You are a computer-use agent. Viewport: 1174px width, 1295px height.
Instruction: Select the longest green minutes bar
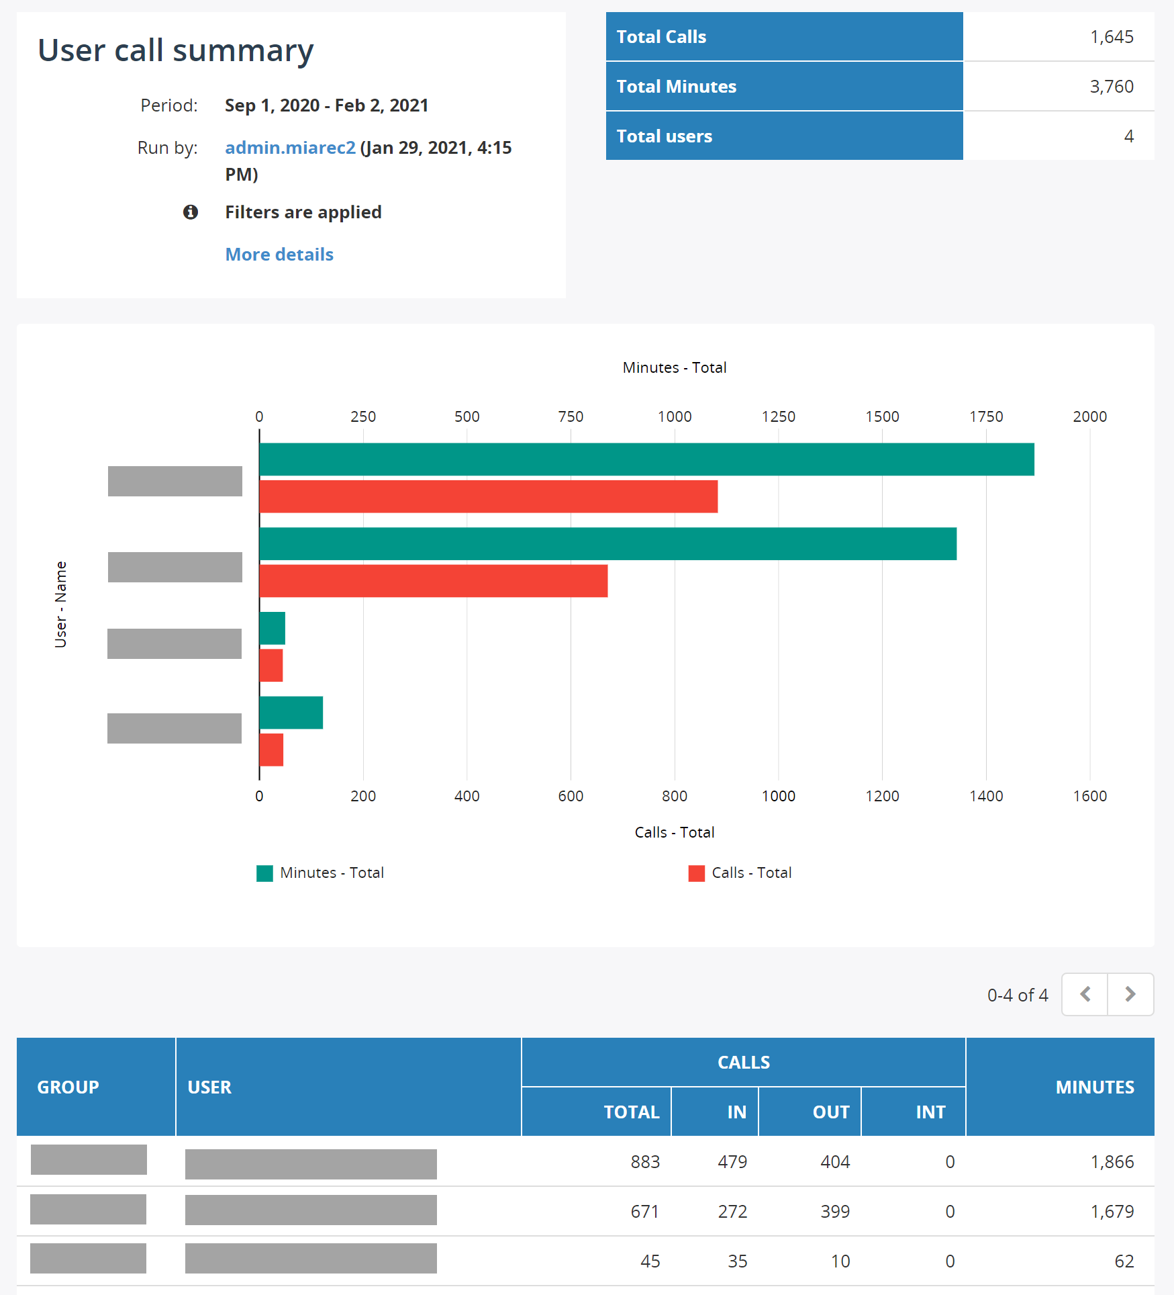coord(646,459)
